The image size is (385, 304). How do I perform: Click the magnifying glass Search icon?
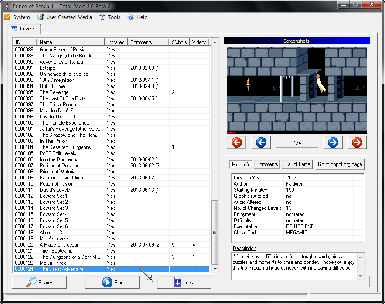click(31, 282)
